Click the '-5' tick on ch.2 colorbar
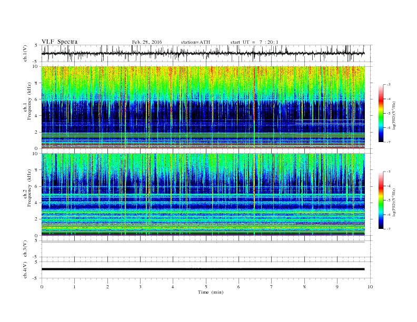 click(388, 200)
